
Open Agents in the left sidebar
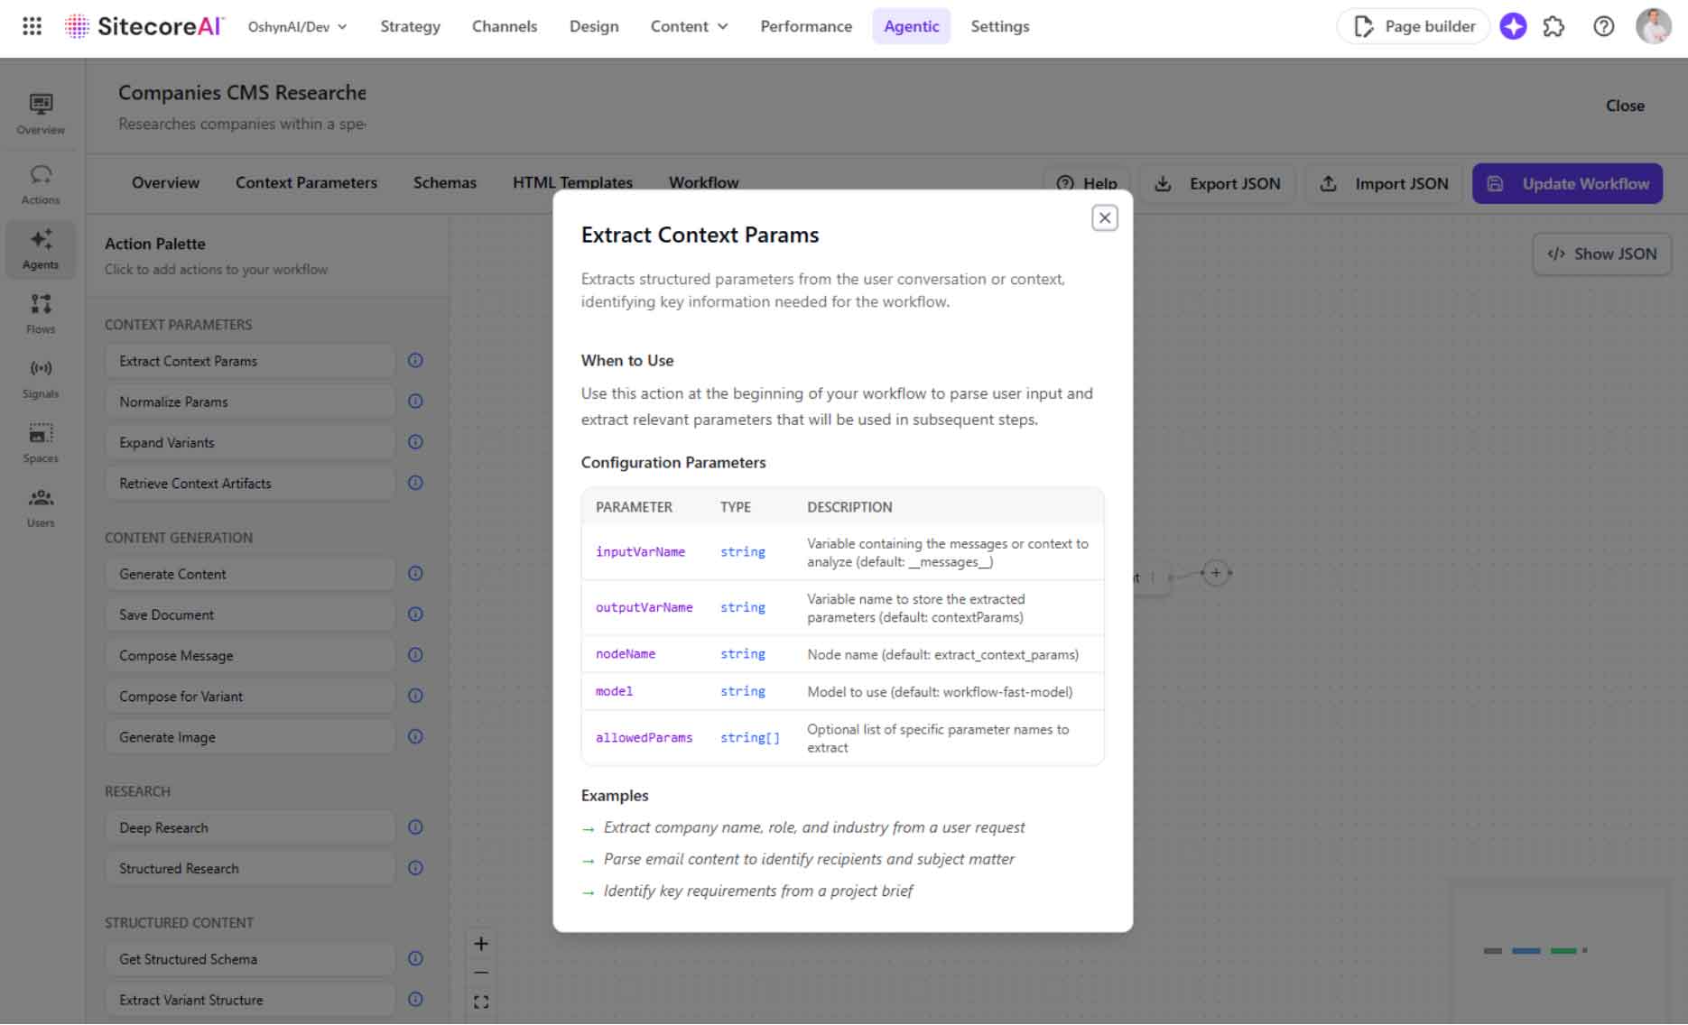coord(41,250)
